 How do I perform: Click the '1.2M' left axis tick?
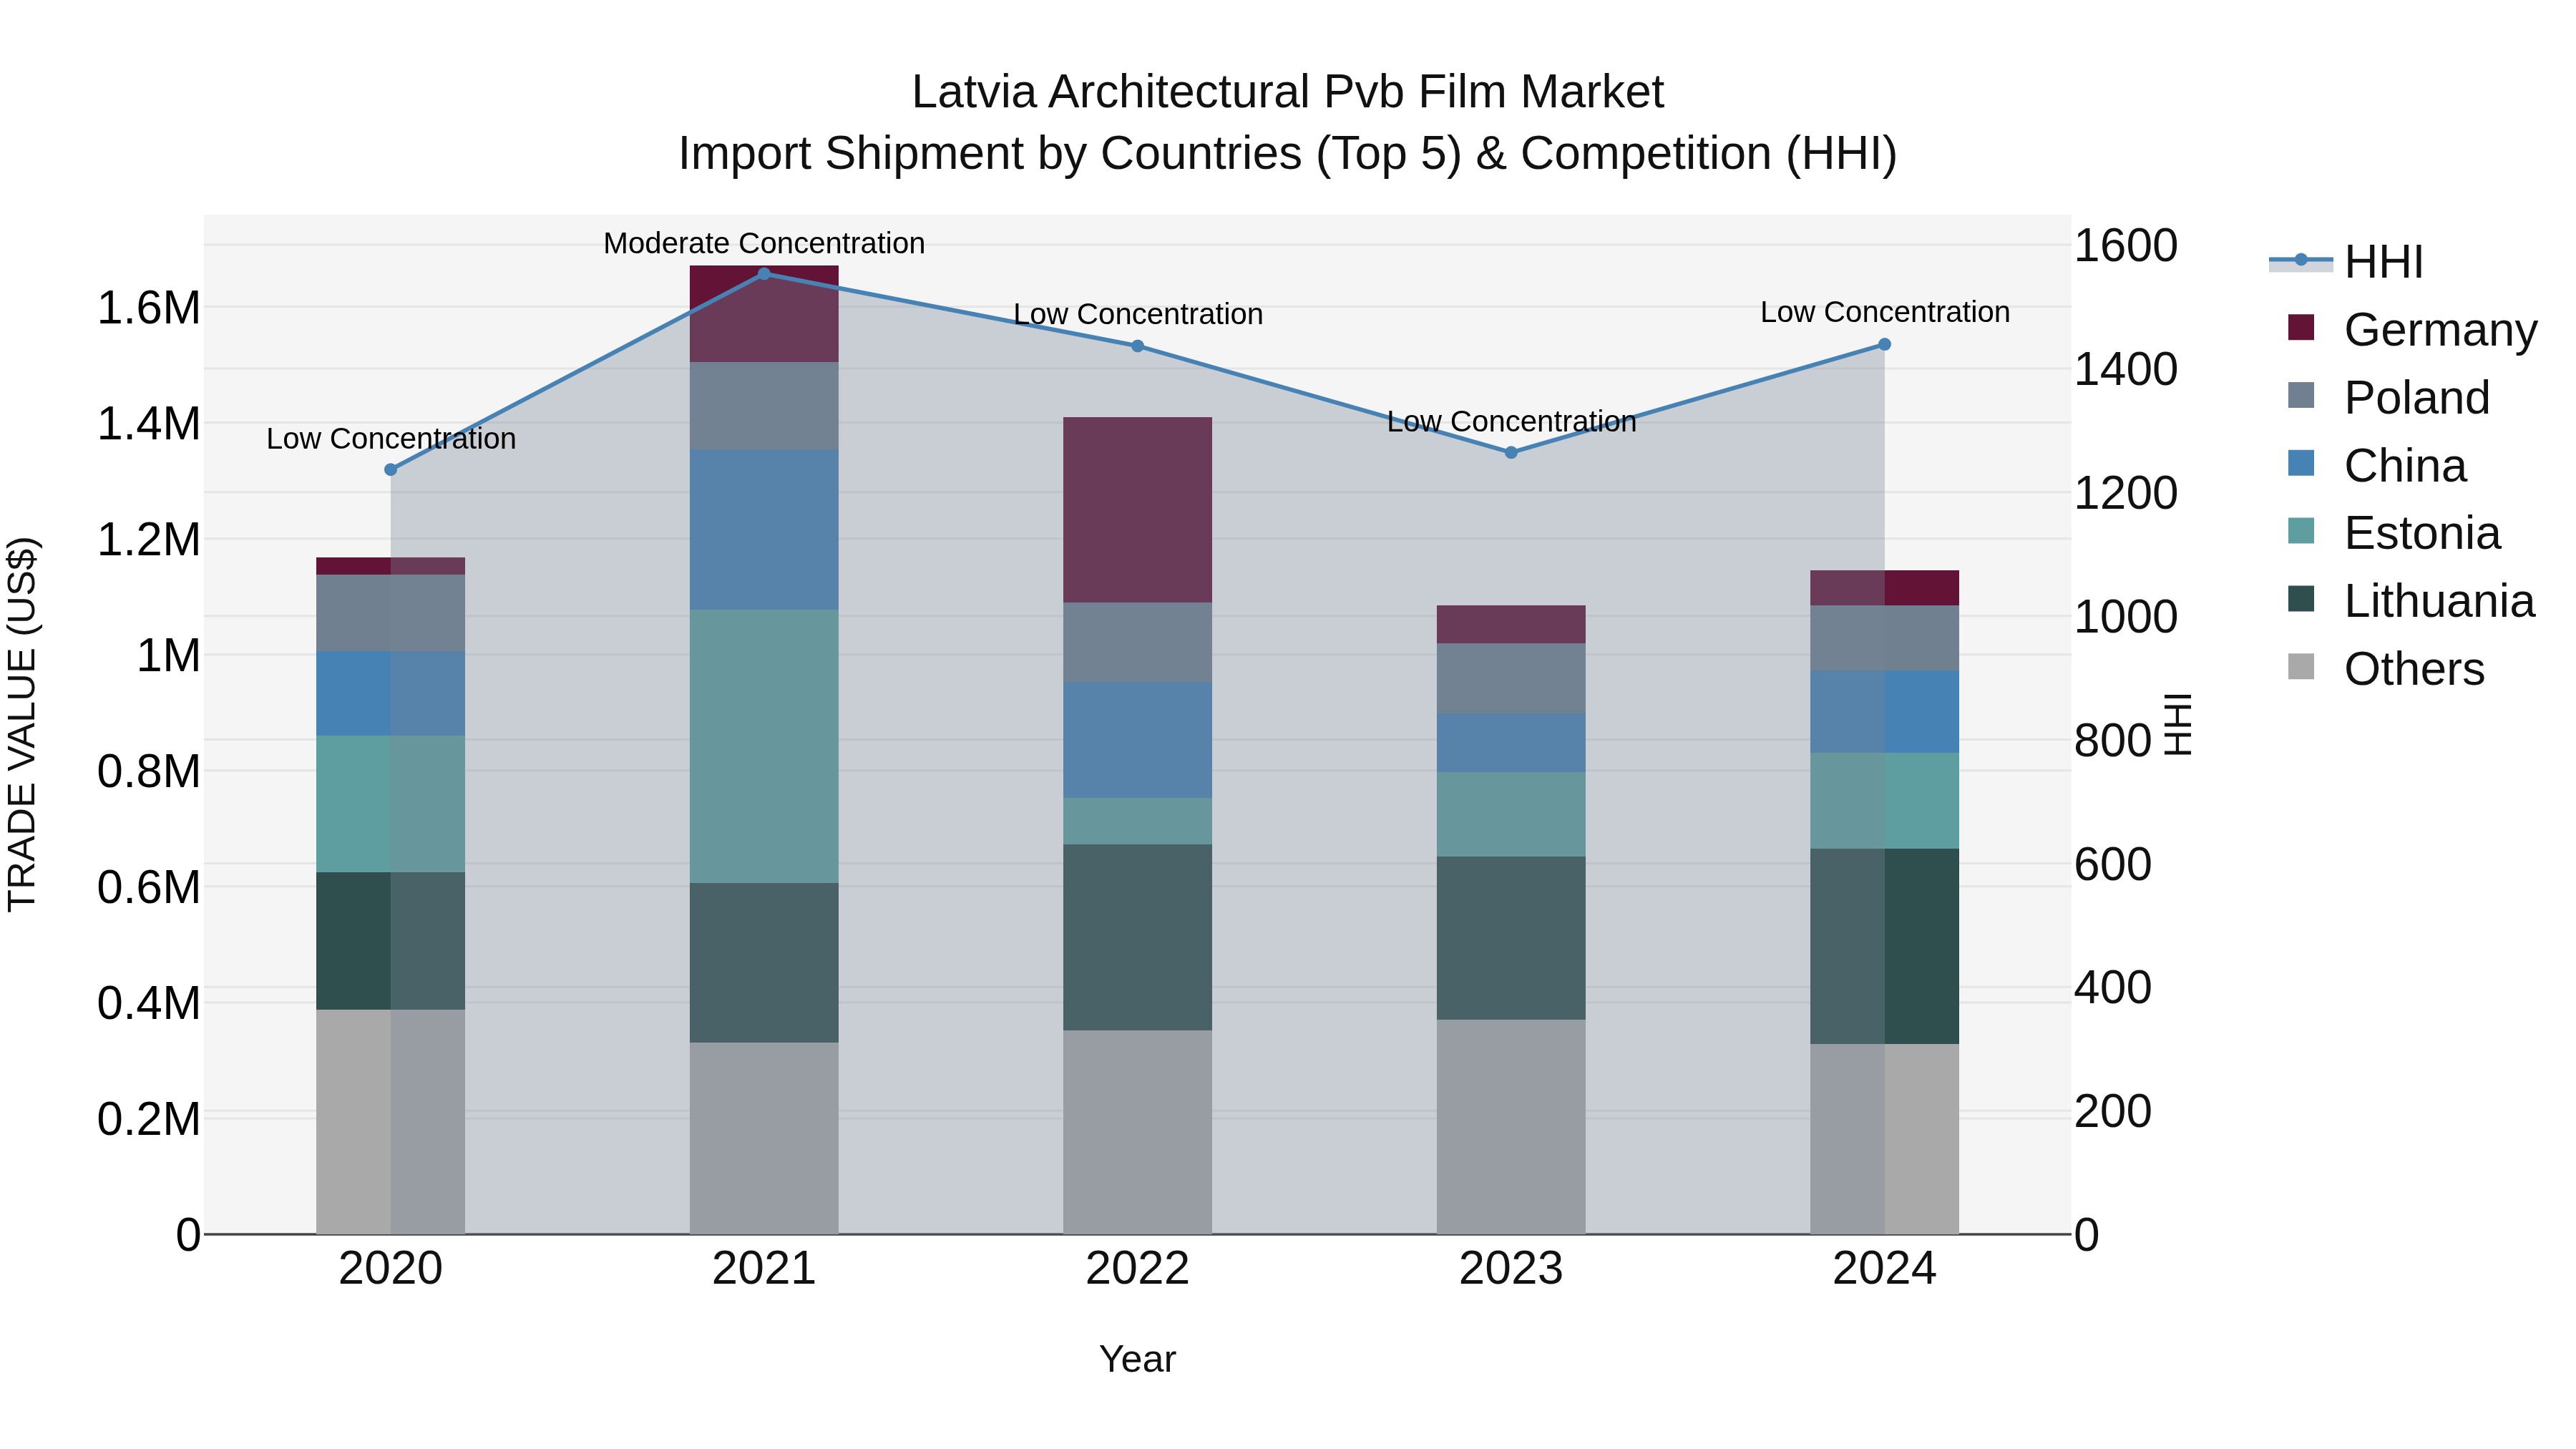[148, 540]
